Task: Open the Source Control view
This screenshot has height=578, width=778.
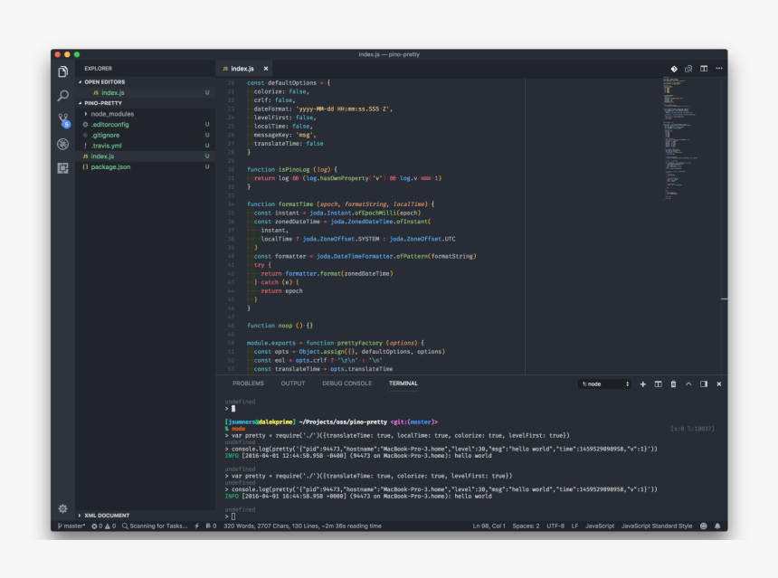Action: (63, 120)
